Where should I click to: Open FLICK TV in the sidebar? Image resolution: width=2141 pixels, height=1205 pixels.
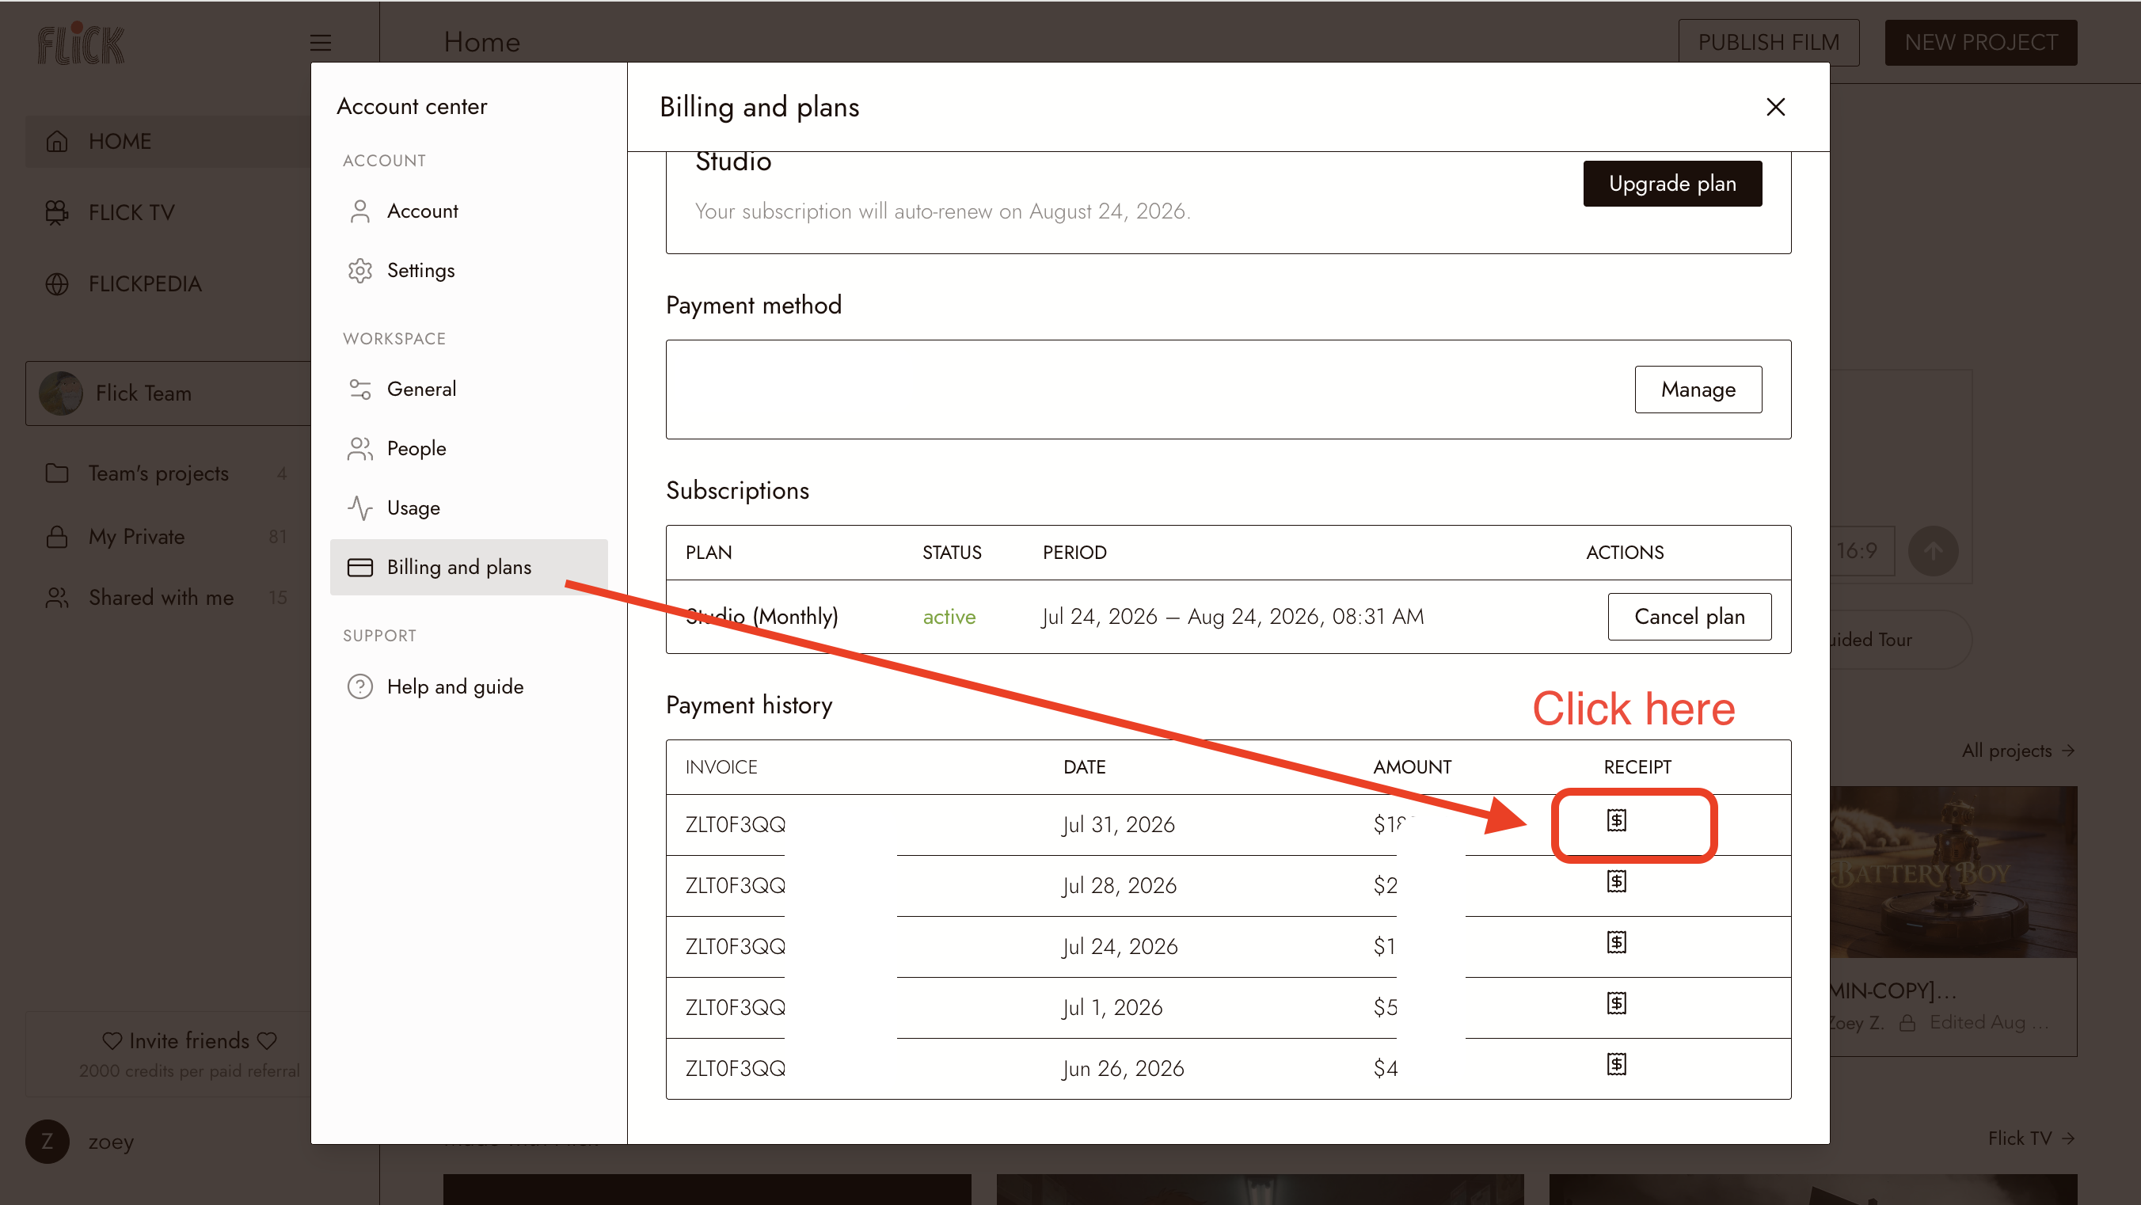[167, 213]
